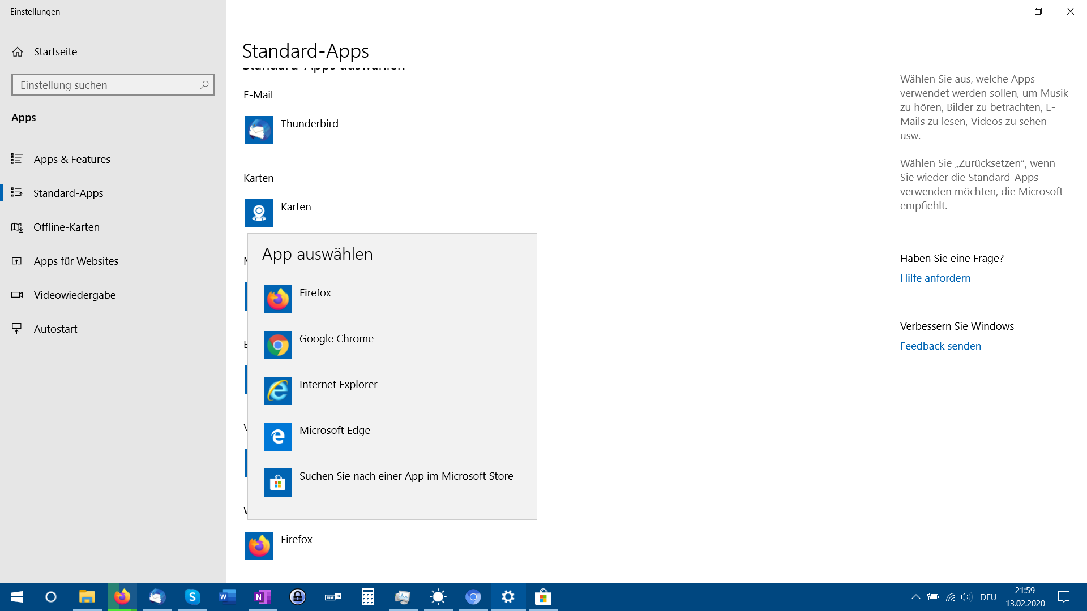Click the Feedback senden link
This screenshot has width=1087, height=611.
coord(940,346)
